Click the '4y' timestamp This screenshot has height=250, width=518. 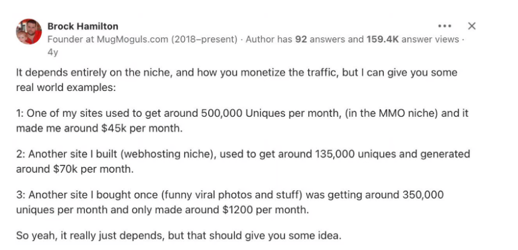52,52
